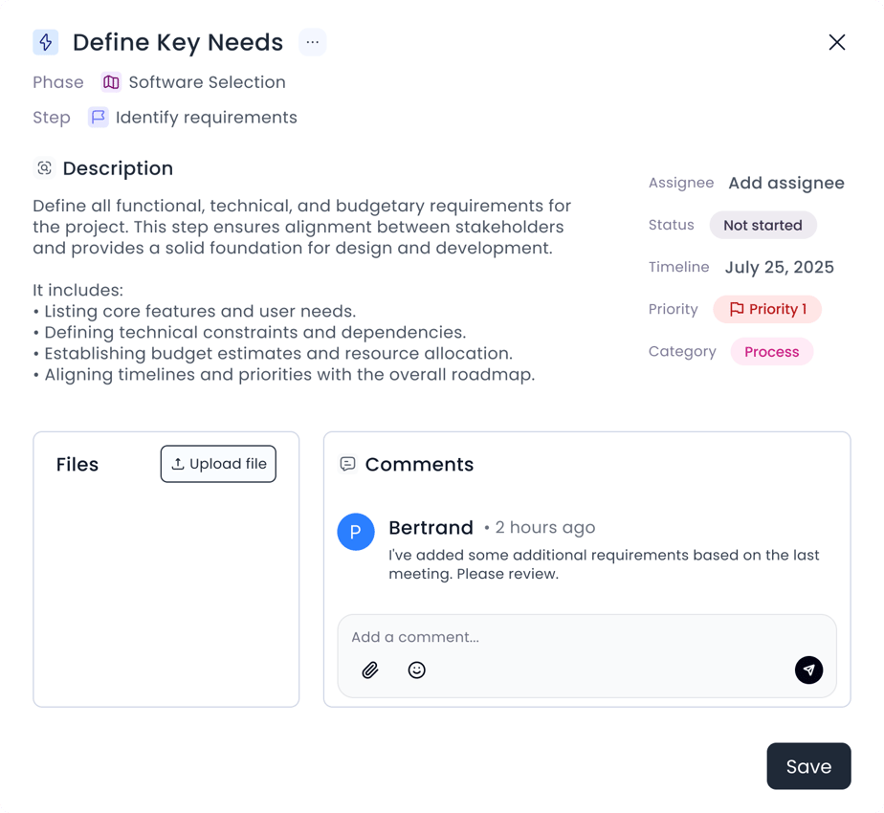This screenshot has height=813, width=884.
Task: Click Add assignee to assign the task
Action: (786, 183)
